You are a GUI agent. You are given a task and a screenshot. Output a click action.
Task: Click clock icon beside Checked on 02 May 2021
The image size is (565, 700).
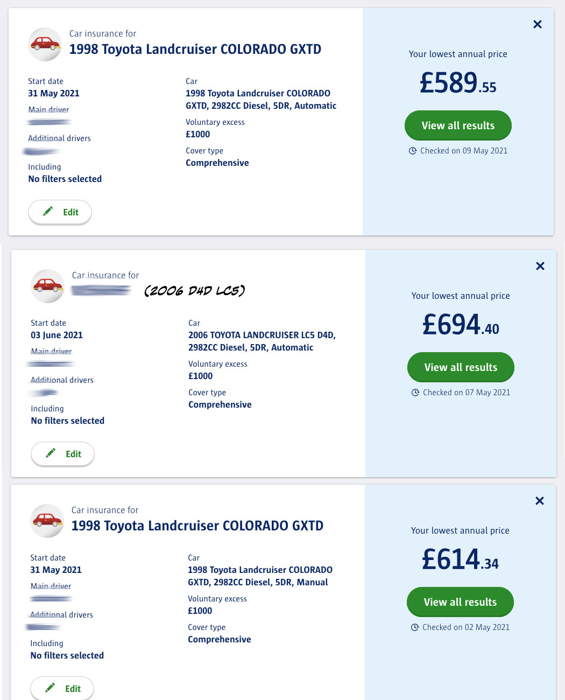pyautogui.click(x=414, y=627)
